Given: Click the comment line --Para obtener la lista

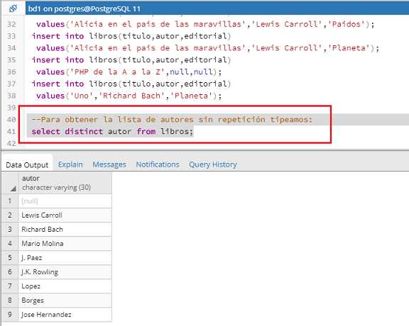Looking at the screenshot, I should tap(172, 120).
